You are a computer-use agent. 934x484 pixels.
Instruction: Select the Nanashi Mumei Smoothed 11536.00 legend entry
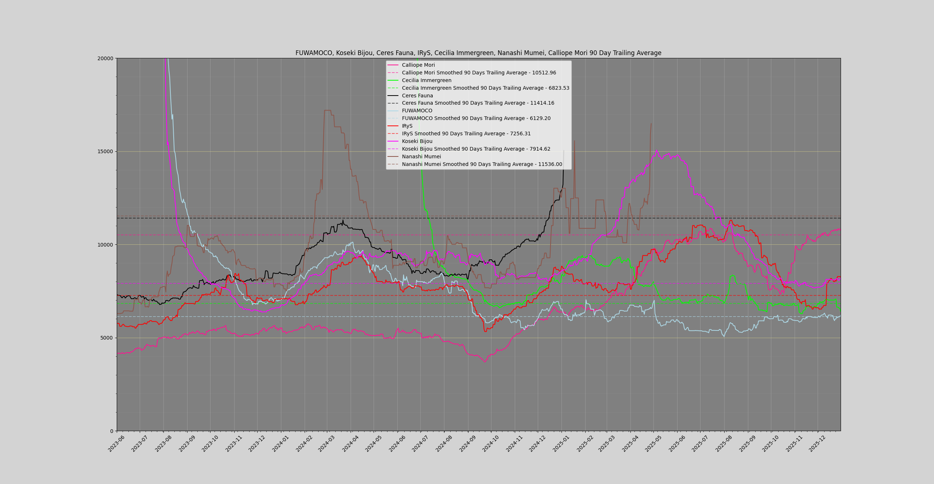point(482,164)
